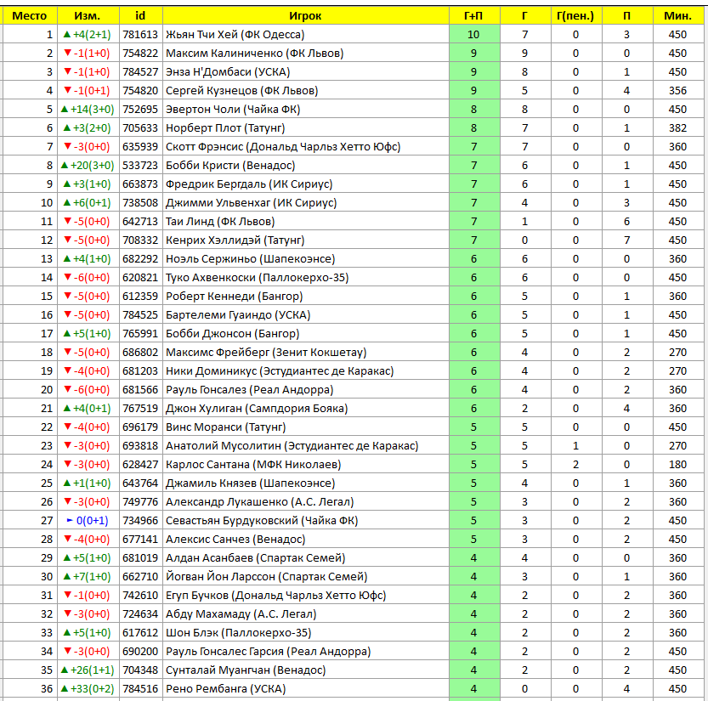Click minutes value 180 for Карлос Сантана
Screen dimensions: 708x701
[x=677, y=465]
